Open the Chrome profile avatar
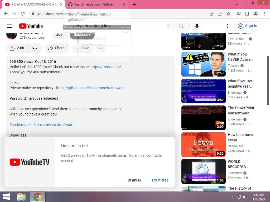This screenshot has width=270, height=202. tap(256, 14)
